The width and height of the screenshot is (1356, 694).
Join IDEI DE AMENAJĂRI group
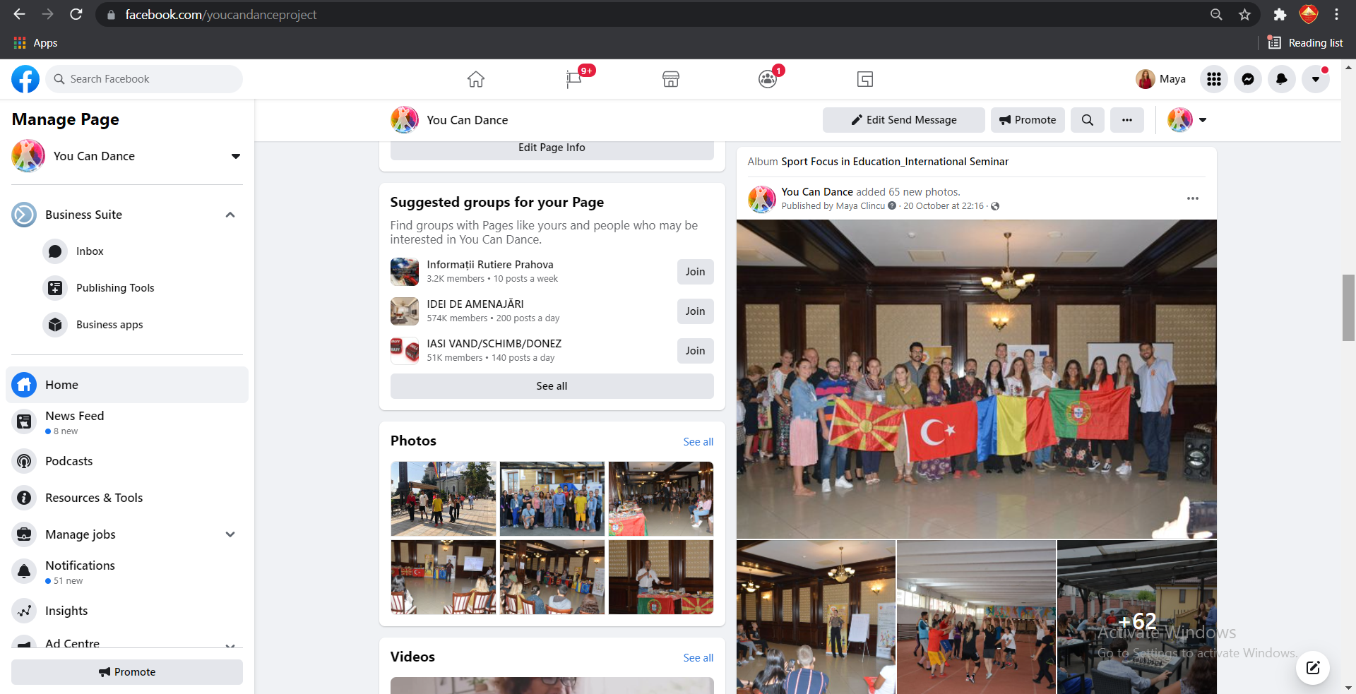click(695, 311)
